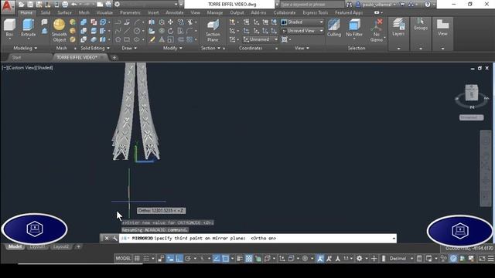Expand the Modify panel
This screenshot has height=278, width=495.
click(172, 48)
